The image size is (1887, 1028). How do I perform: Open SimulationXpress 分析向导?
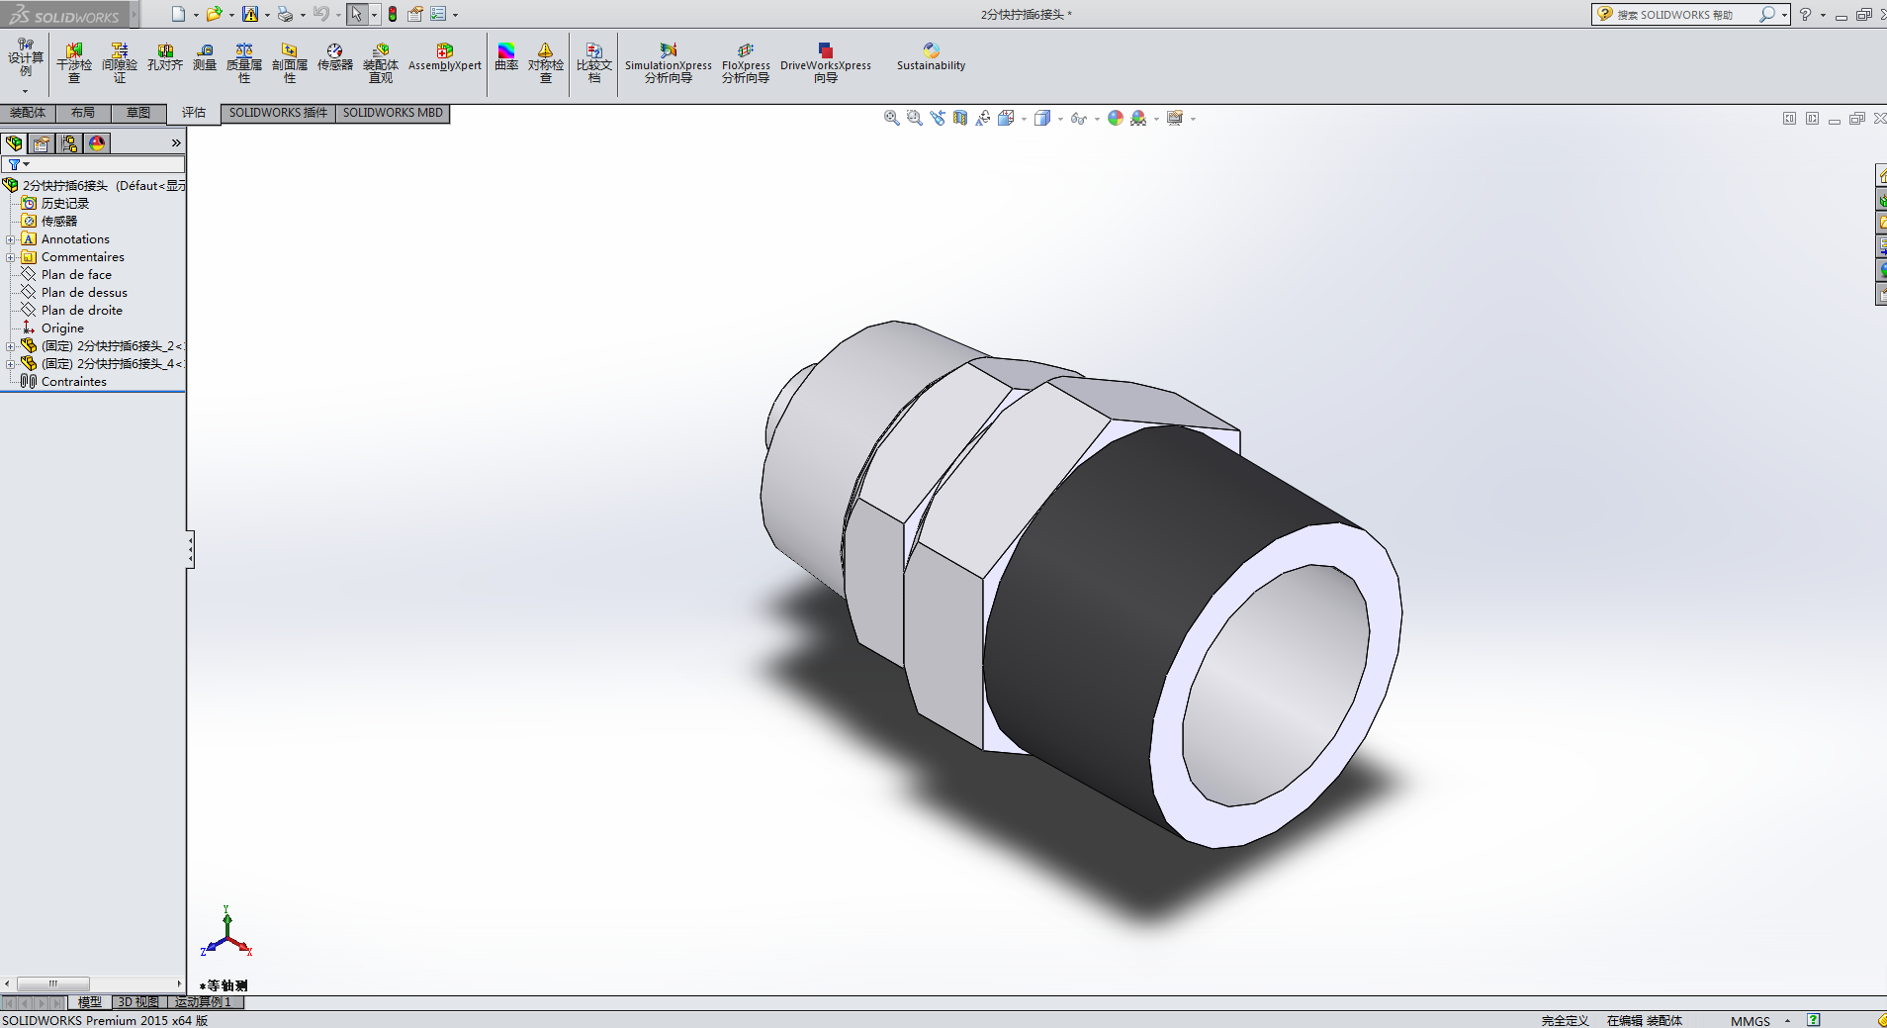(x=669, y=61)
